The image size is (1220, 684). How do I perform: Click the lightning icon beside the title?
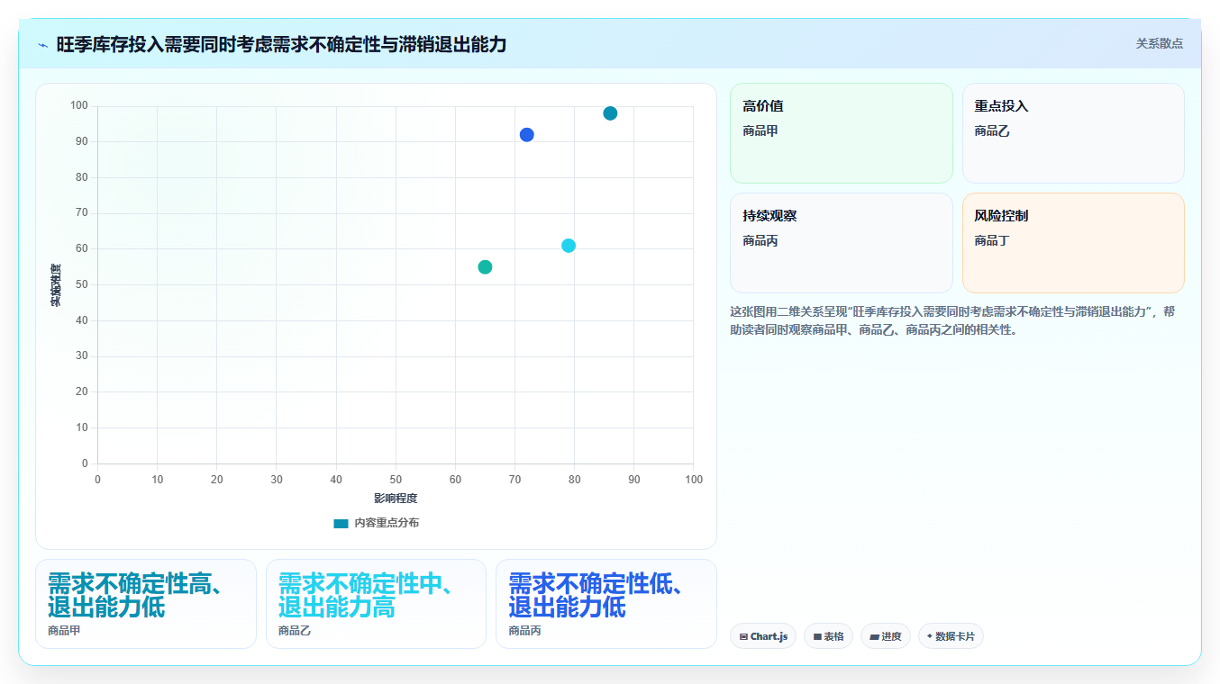click(x=42, y=45)
